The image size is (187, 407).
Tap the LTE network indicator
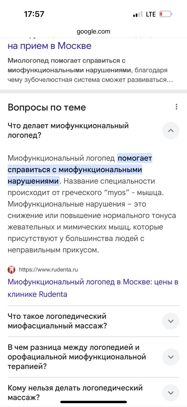[151, 14]
